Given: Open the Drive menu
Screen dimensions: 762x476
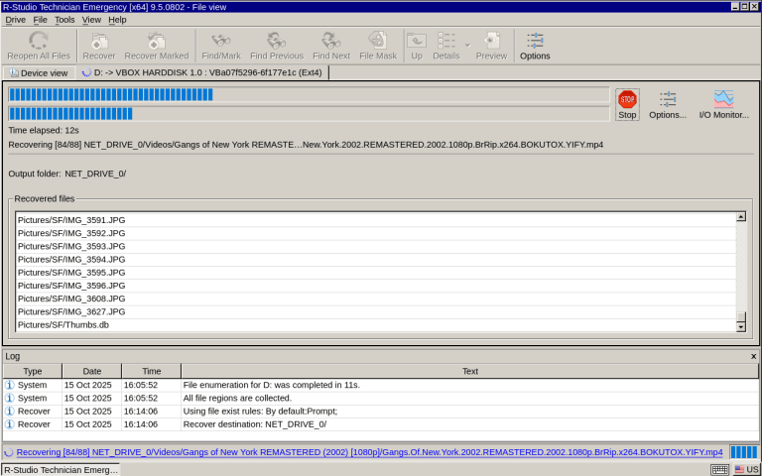Looking at the screenshot, I should (15, 20).
